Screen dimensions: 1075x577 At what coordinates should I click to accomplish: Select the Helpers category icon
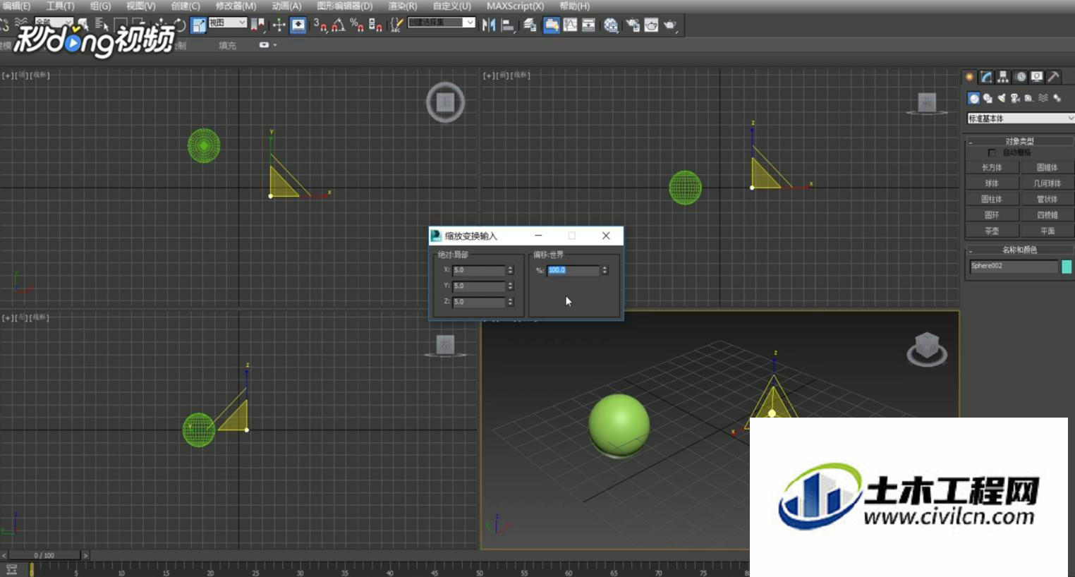pyautogui.click(x=1029, y=98)
